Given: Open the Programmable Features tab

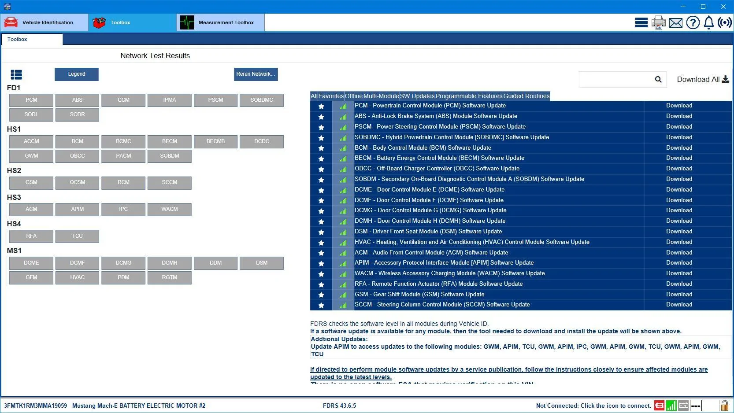Looking at the screenshot, I should click(469, 96).
